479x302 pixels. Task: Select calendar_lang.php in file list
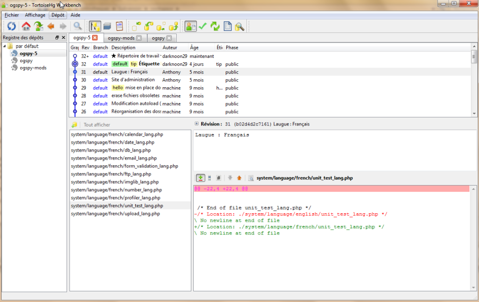click(x=130, y=134)
